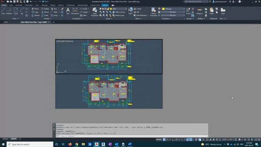The image size is (261, 147).
Task: Click the keyword search box in title bar
Action: click(196, 2)
